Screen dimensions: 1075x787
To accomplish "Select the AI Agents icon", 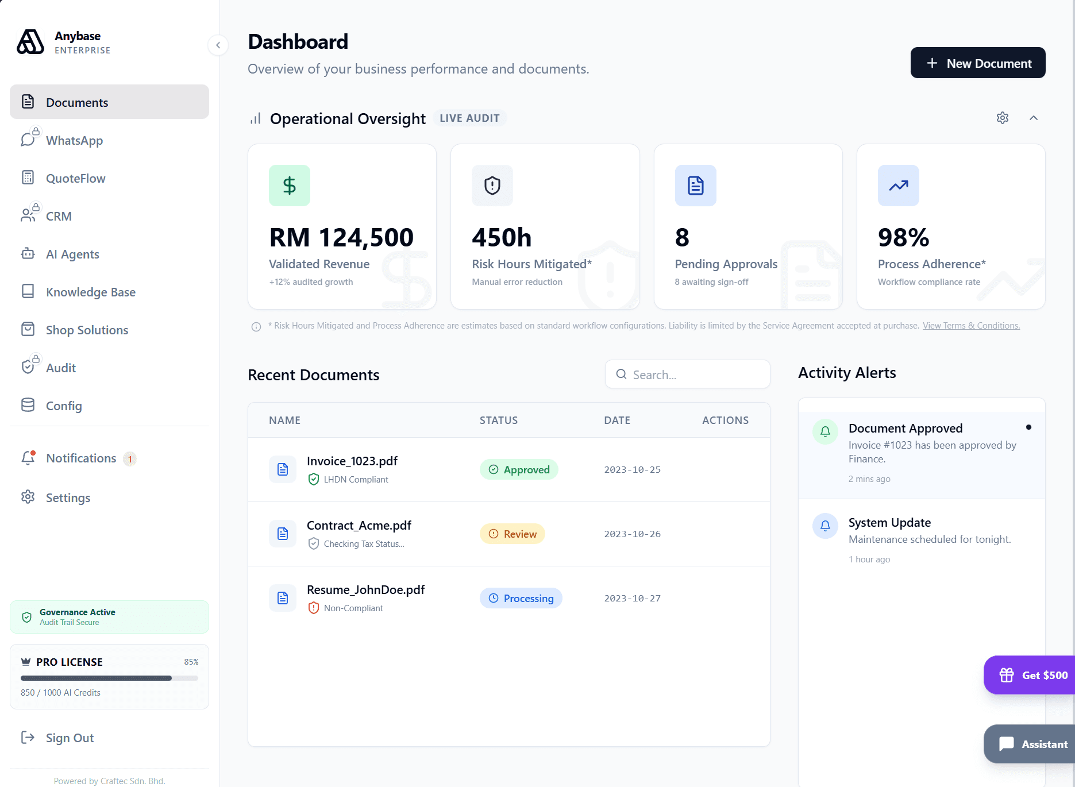I will [28, 254].
